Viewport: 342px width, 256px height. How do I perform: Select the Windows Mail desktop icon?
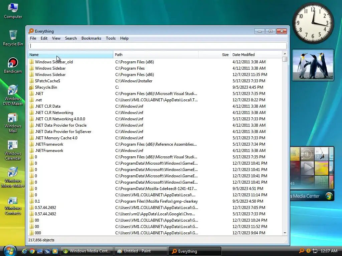pos(13,123)
